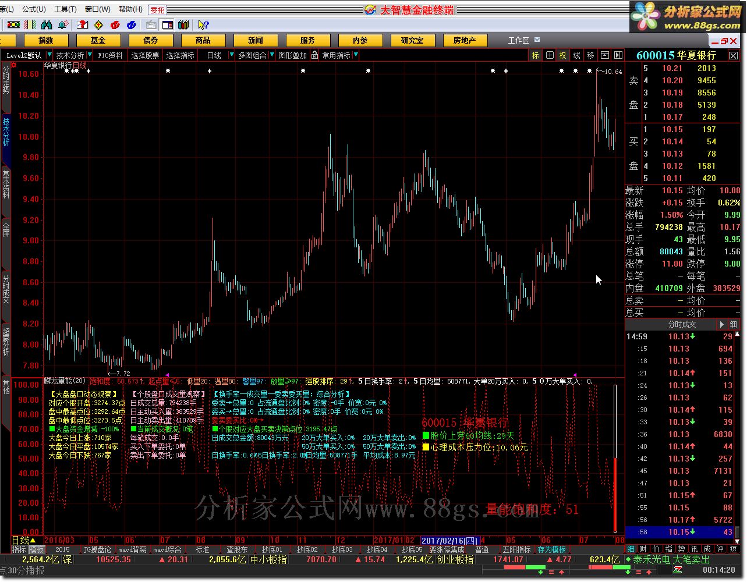Open the 帮助(H) menu
Image resolution: width=747 pixels, height=582 pixels.
[x=130, y=9]
